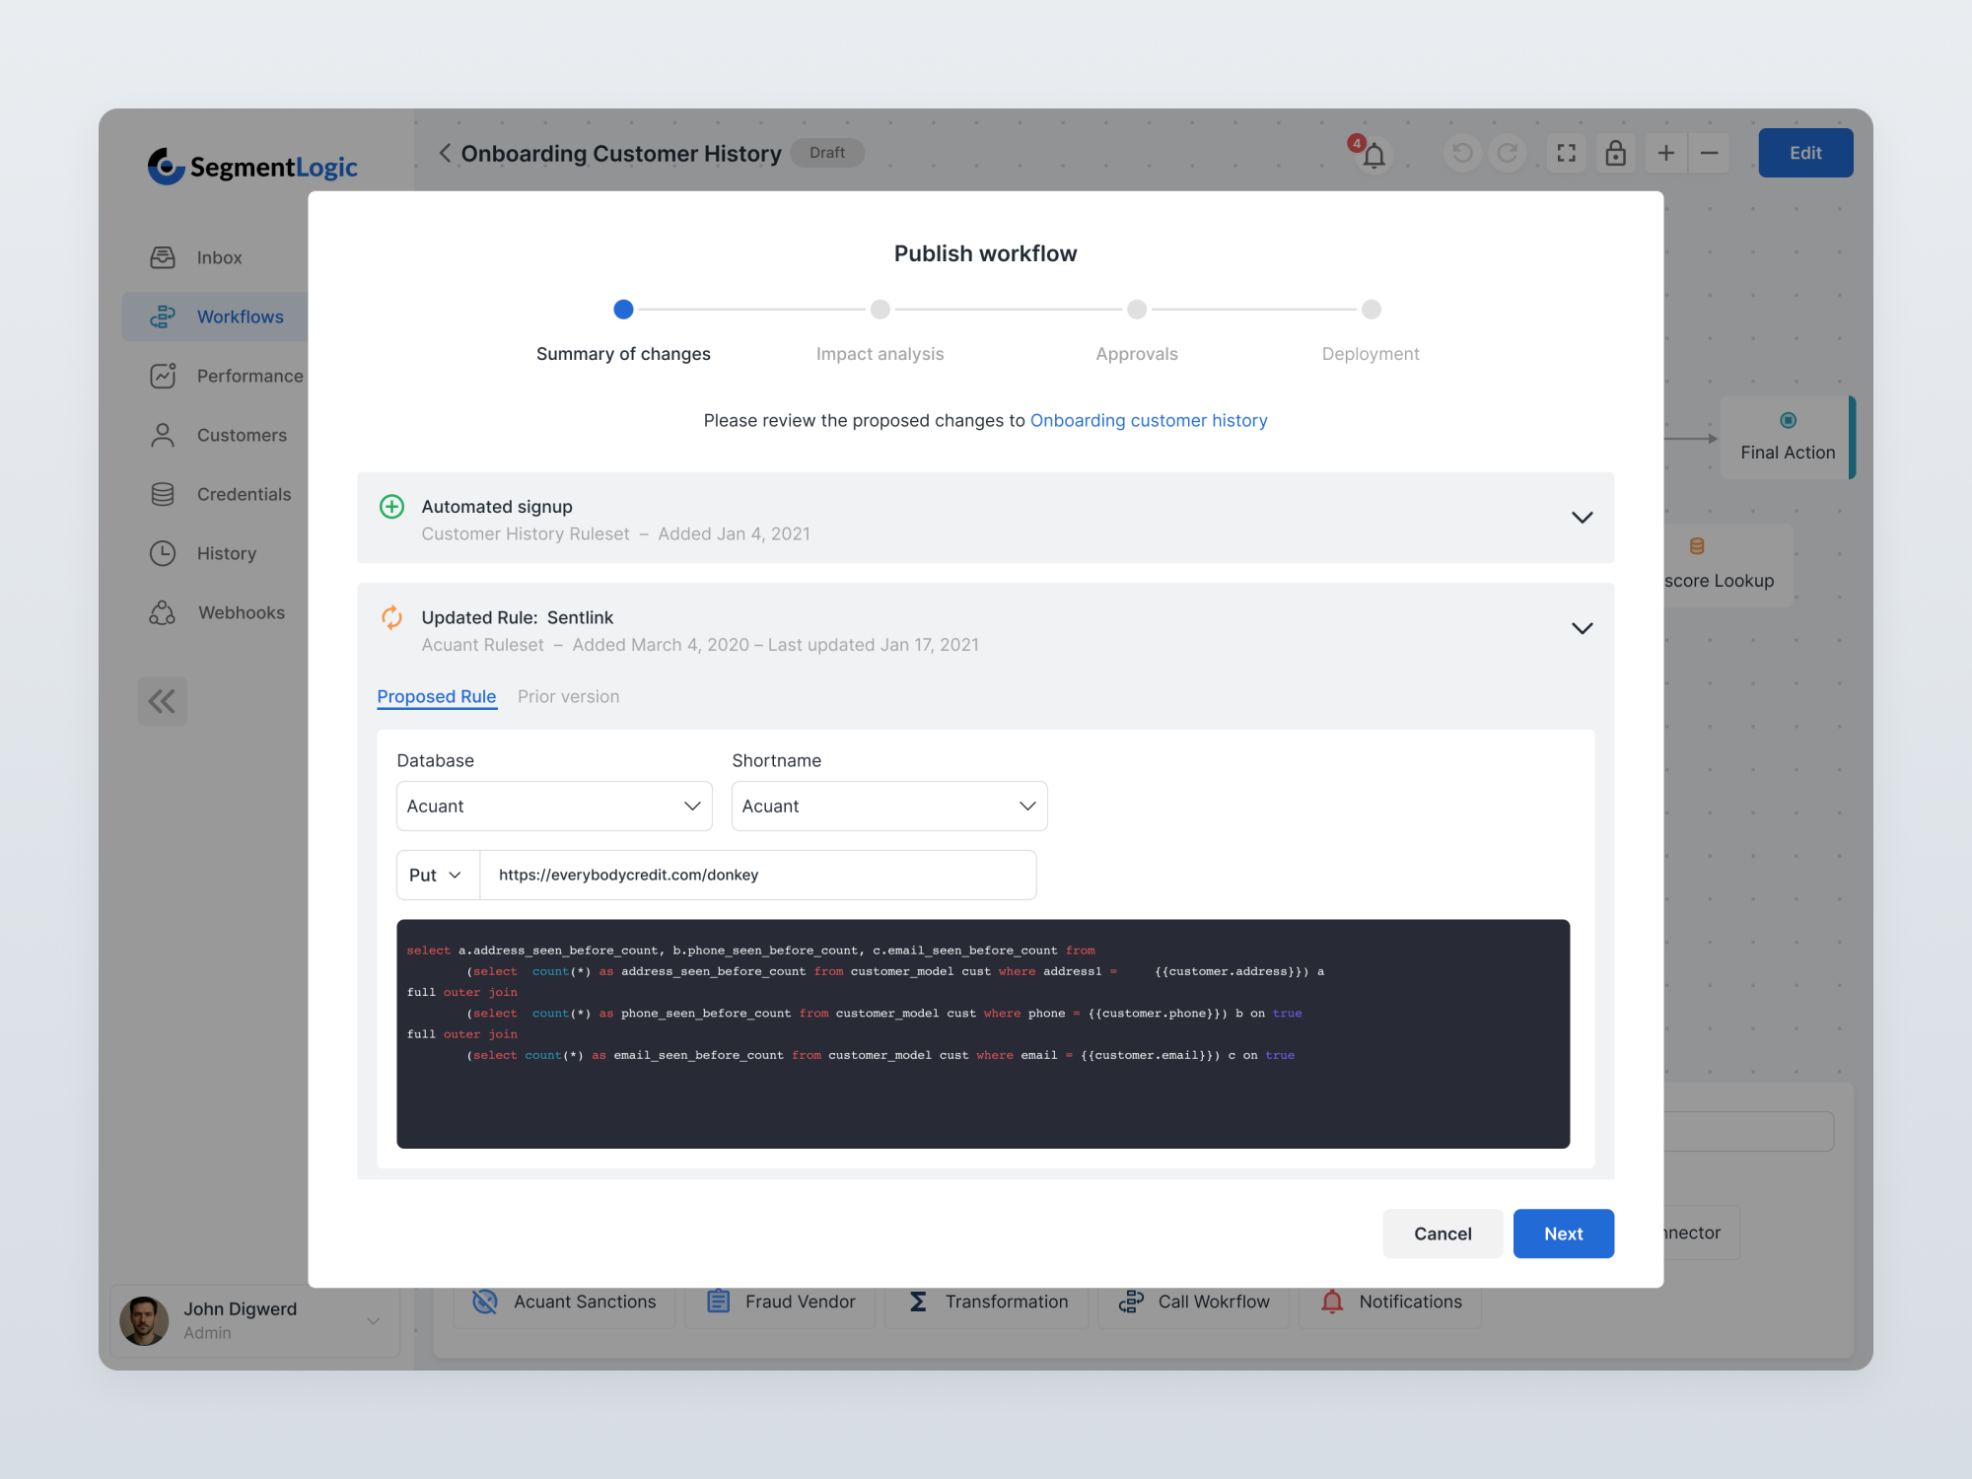Zoom out with the minus icon
The width and height of the screenshot is (1972, 1479).
tap(1710, 153)
